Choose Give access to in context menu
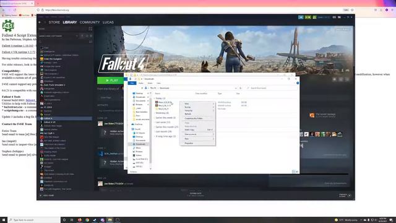The height and width of the screenshot is (223, 396). pyautogui.click(x=197, y=134)
